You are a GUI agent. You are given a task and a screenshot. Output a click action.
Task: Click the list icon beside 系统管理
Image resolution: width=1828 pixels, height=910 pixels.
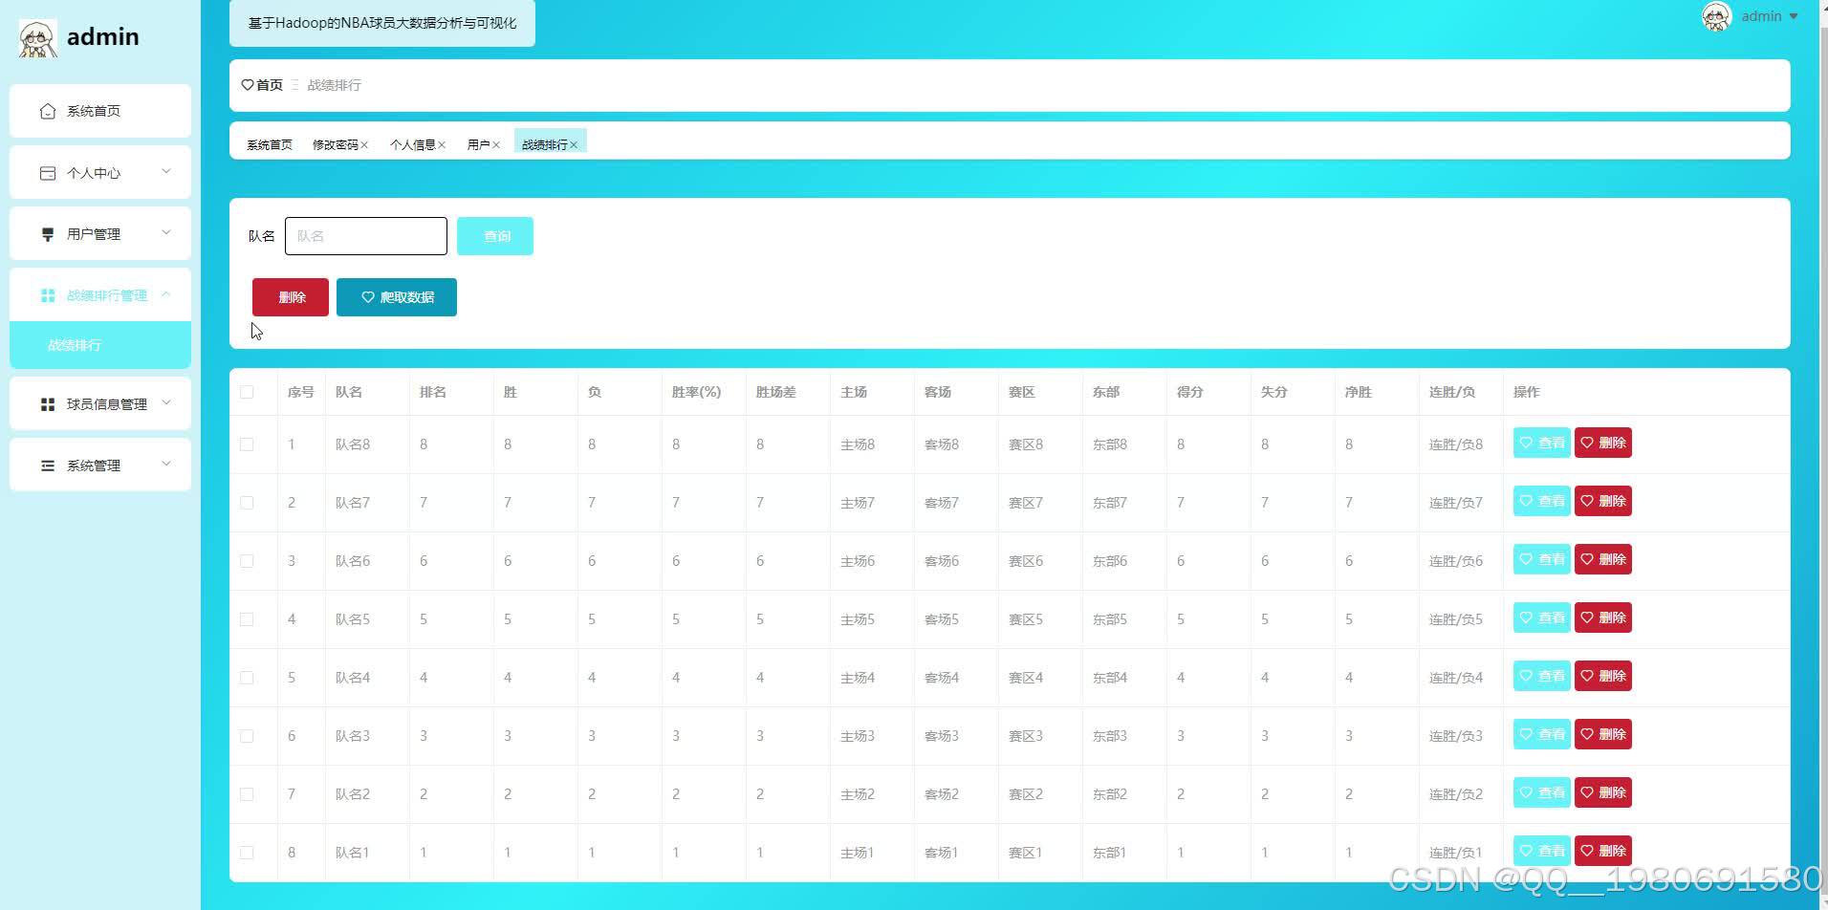tap(48, 466)
